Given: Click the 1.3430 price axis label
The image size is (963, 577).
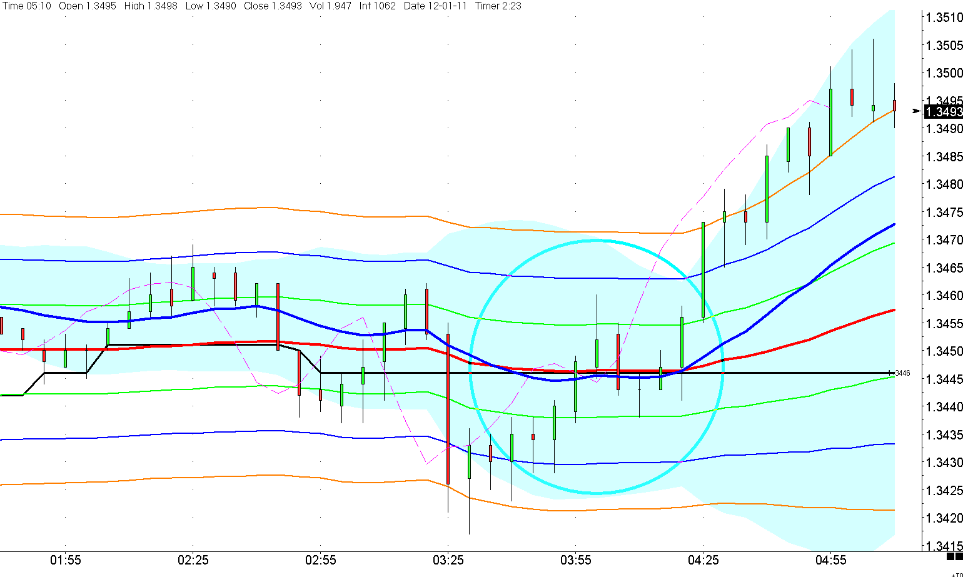Looking at the screenshot, I should pos(944,463).
